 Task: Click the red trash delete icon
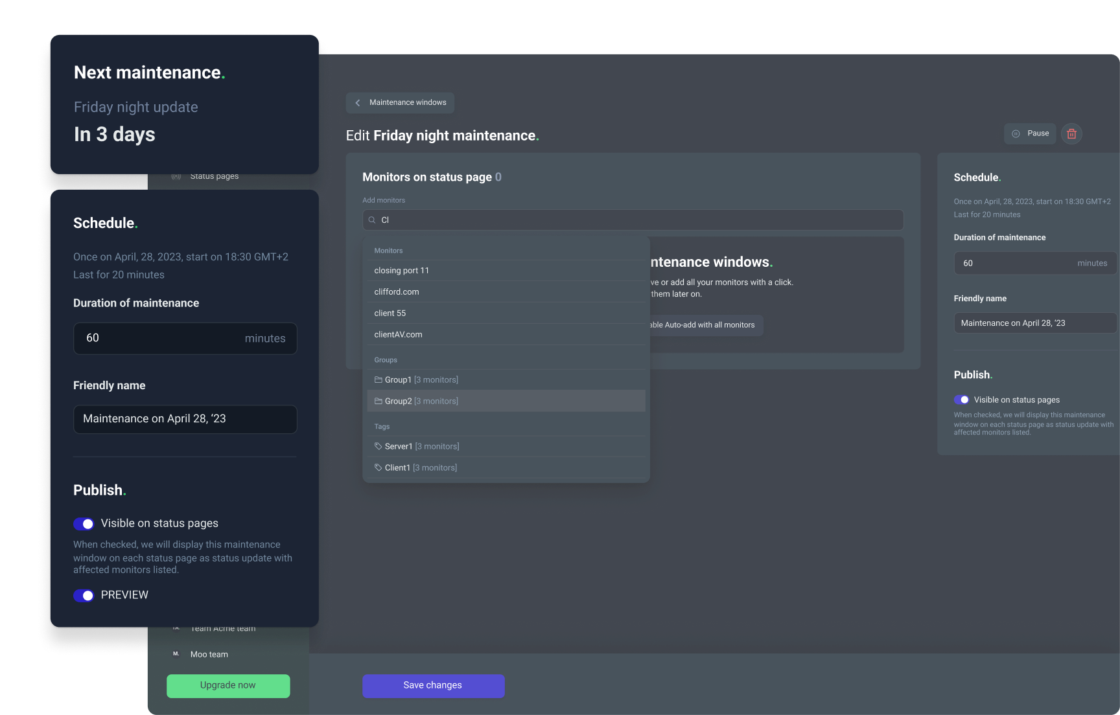pos(1071,134)
